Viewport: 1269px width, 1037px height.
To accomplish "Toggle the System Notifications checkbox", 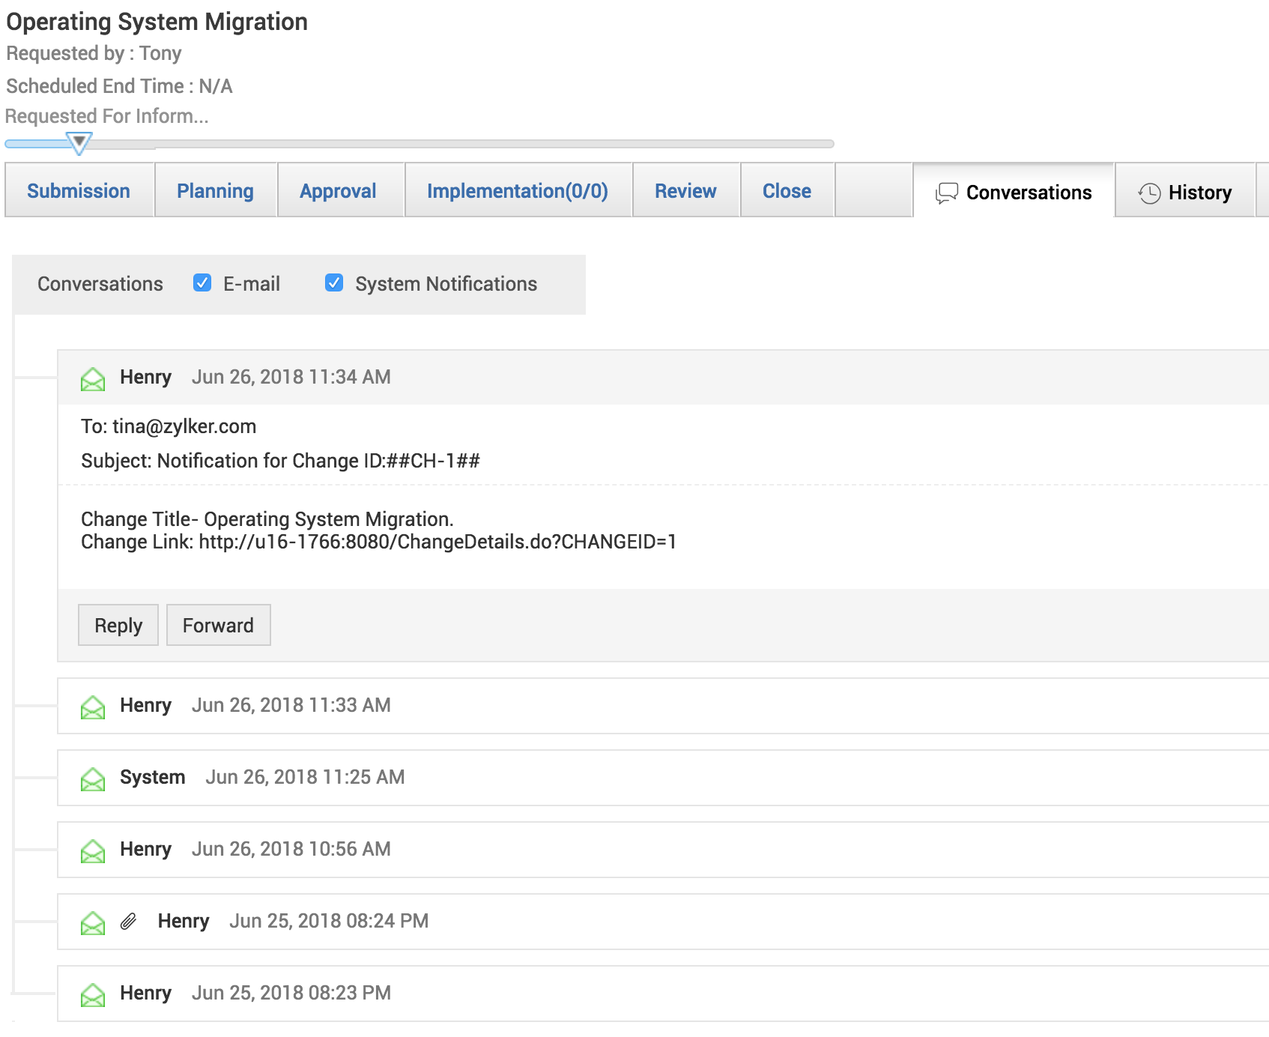I will tap(334, 282).
